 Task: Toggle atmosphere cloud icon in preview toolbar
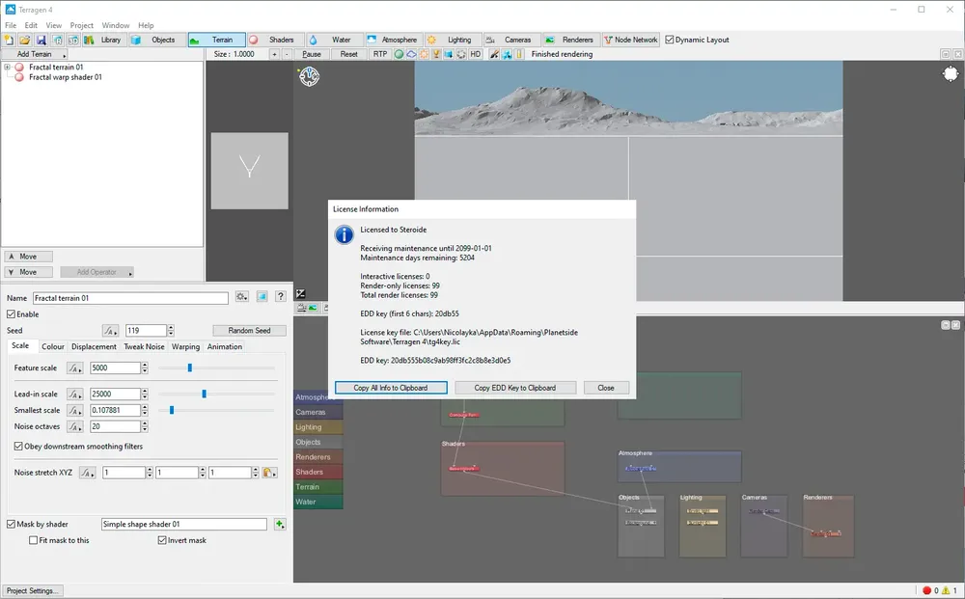(411, 54)
